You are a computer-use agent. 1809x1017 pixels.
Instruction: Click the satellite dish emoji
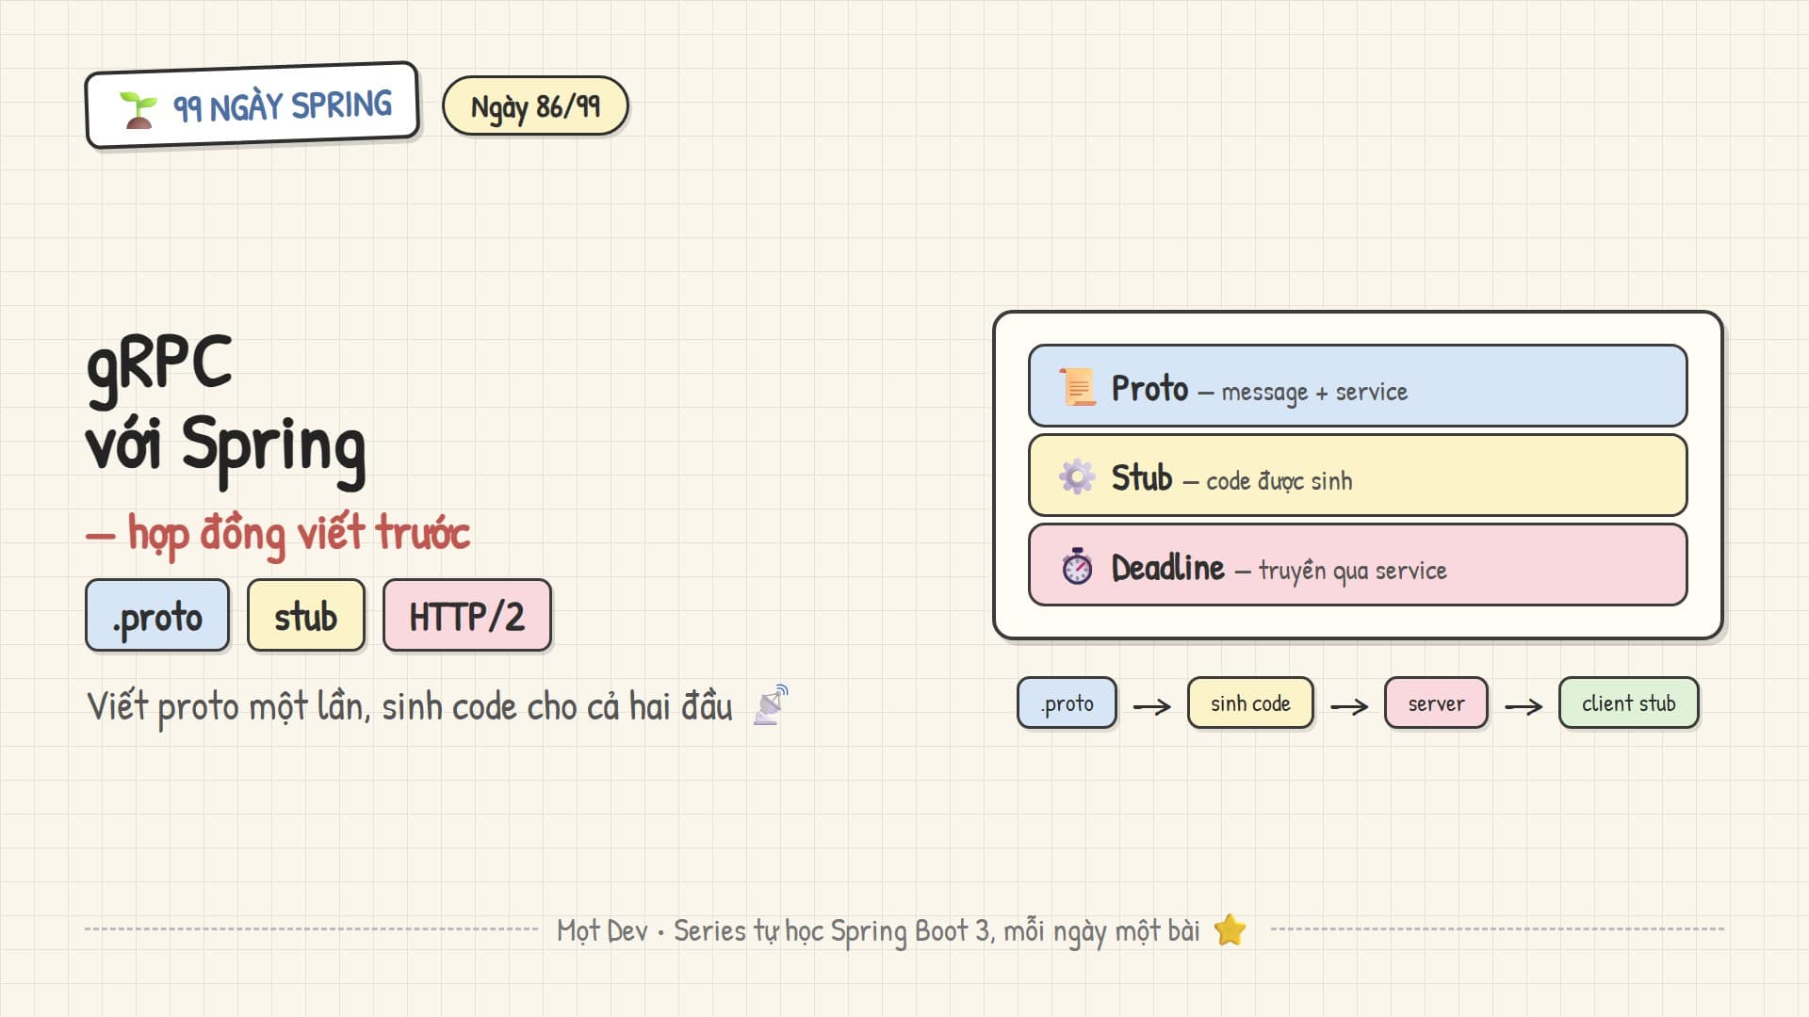click(770, 705)
